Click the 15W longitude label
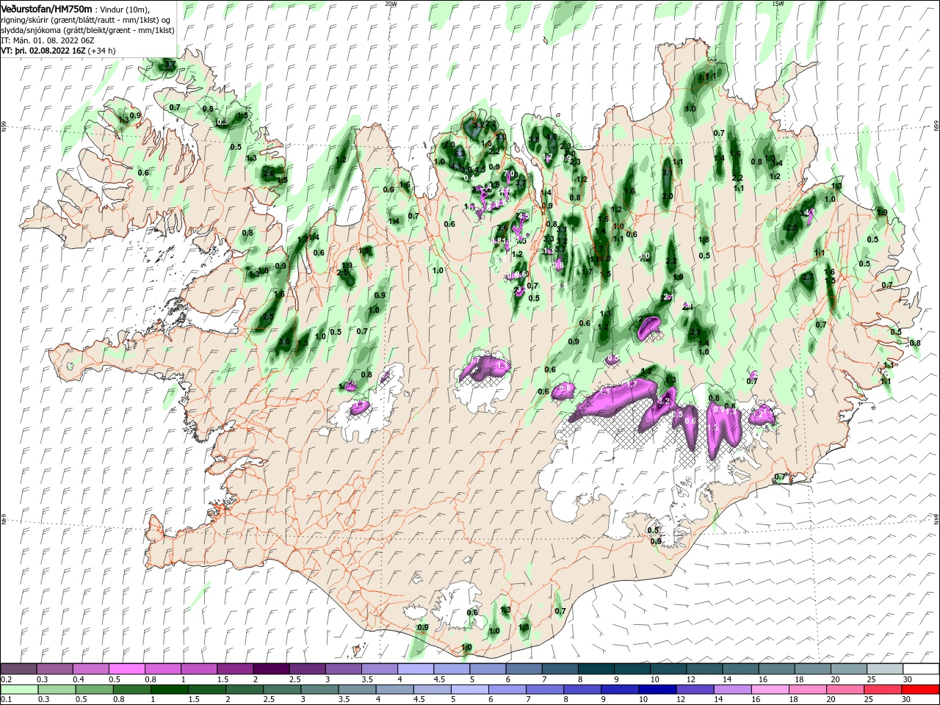This screenshot has height=705, width=940. click(778, 4)
